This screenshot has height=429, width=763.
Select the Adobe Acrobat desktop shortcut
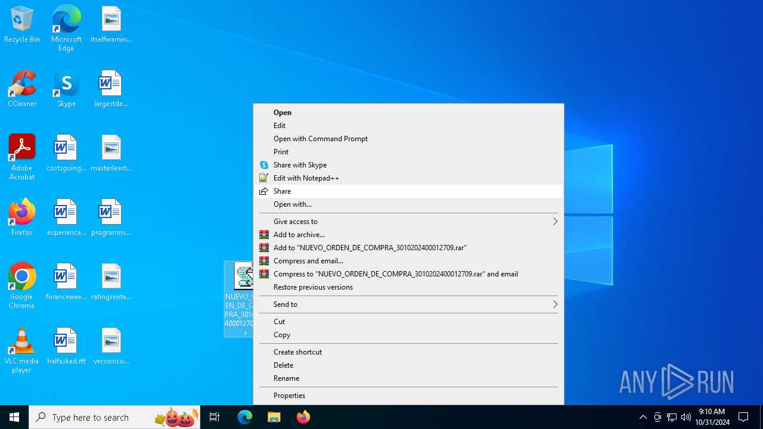(22, 157)
